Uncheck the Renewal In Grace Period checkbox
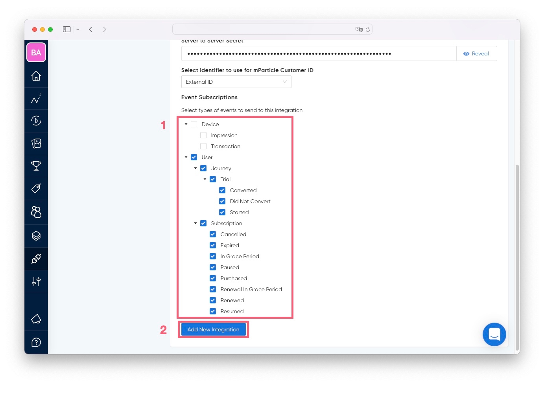The height and width of the screenshot is (393, 544). pyautogui.click(x=213, y=289)
